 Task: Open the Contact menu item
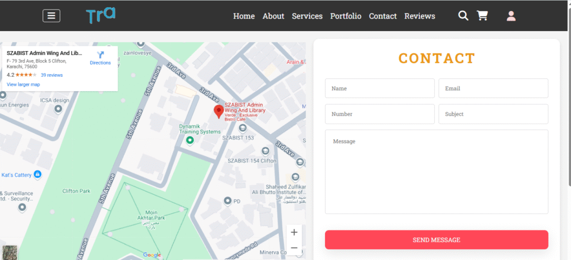point(383,16)
